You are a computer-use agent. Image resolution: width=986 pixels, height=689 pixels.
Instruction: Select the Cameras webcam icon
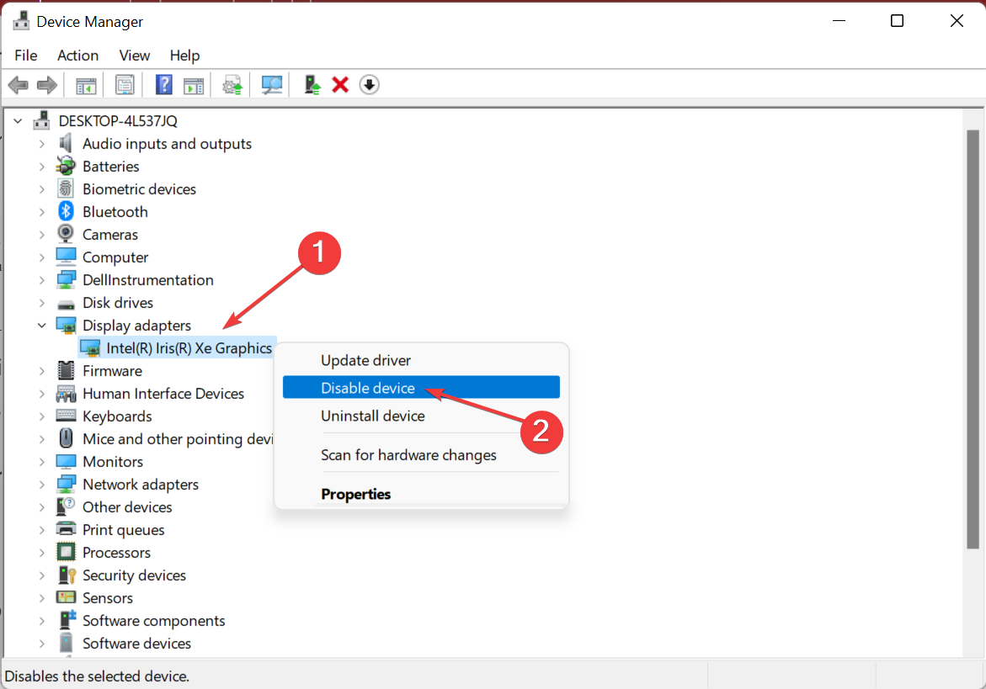66,234
